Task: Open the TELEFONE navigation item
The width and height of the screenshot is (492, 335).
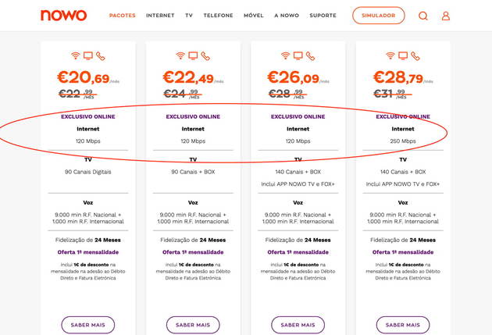Action: click(x=219, y=16)
